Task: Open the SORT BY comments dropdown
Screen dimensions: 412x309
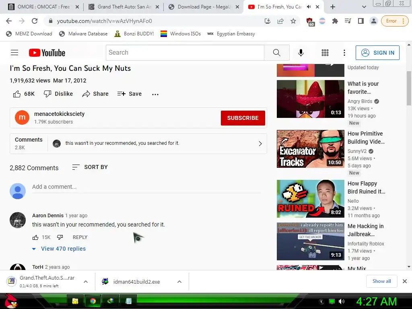Action: tap(90, 167)
